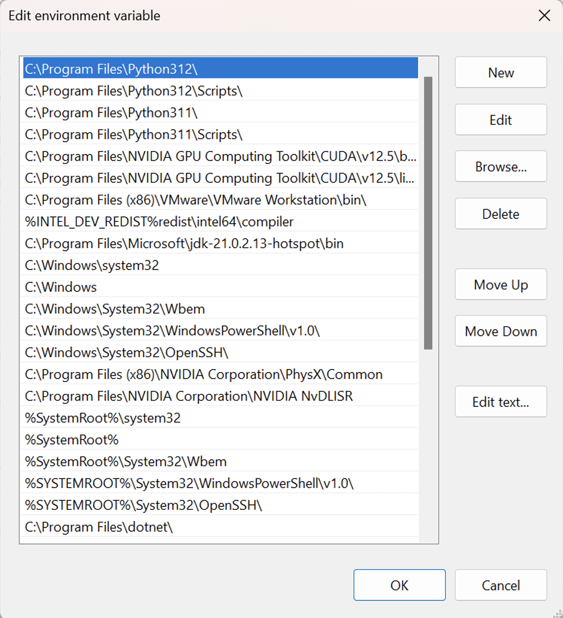Select the Microsoft jdk-21.0.2.13-hotspot\bin entry
The width and height of the screenshot is (563, 618).
point(220,243)
